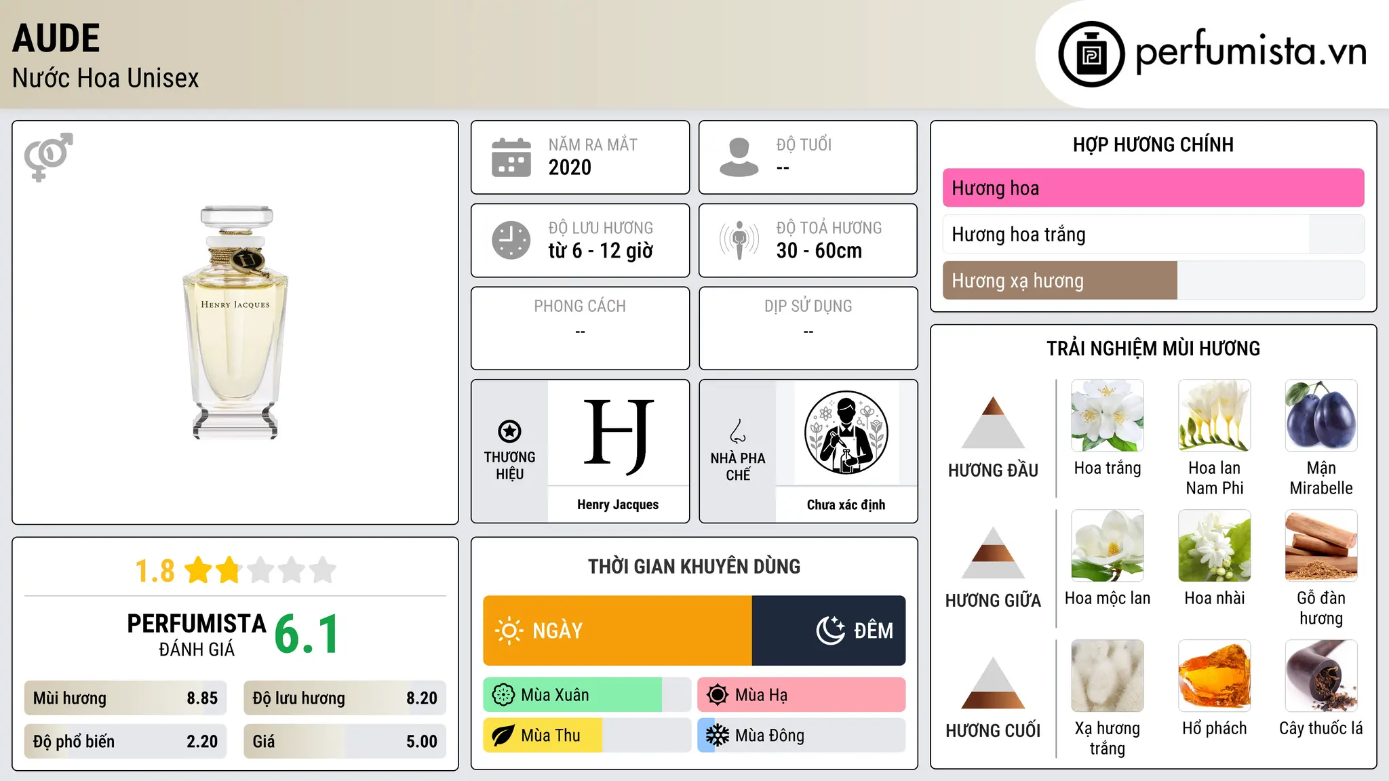The height and width of the screenshot is (781, 1389).
Task: Click the 30 - 60cm sillage value
Action: [819, 251]
